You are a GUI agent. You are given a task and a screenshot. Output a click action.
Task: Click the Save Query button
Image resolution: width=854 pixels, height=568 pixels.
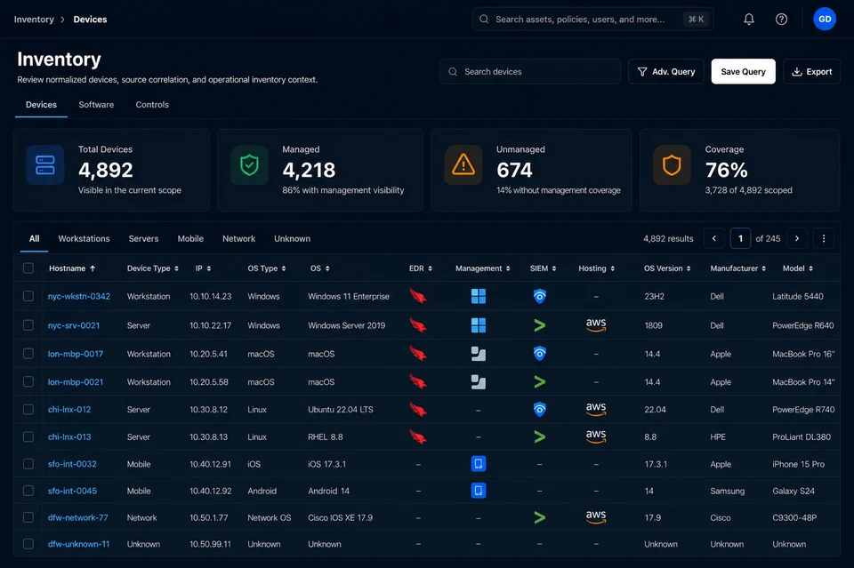[x=743, y=71]
